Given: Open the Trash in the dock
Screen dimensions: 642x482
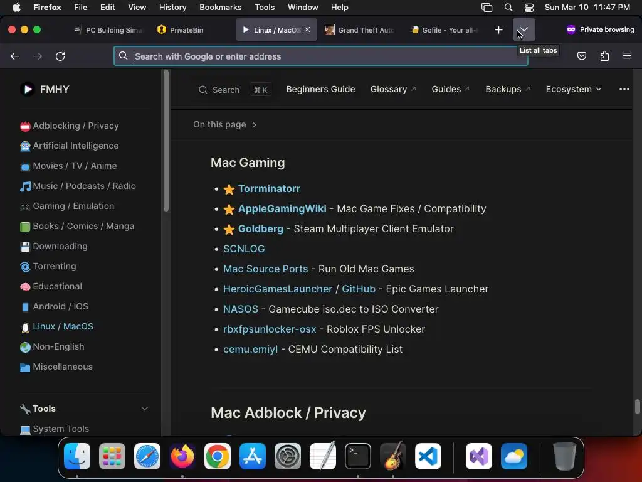Looking at the screenshot, I should (565, 456).
